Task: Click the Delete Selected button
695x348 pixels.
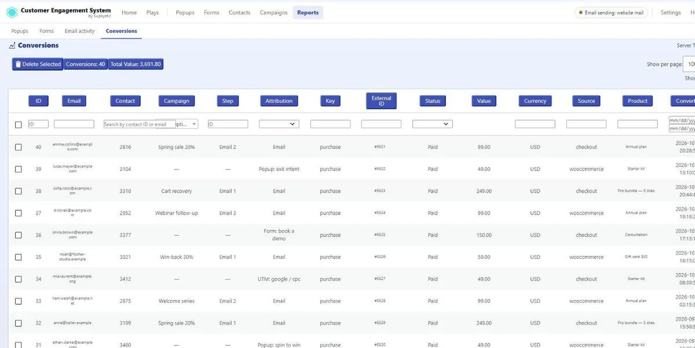Action: pos(37,64)
